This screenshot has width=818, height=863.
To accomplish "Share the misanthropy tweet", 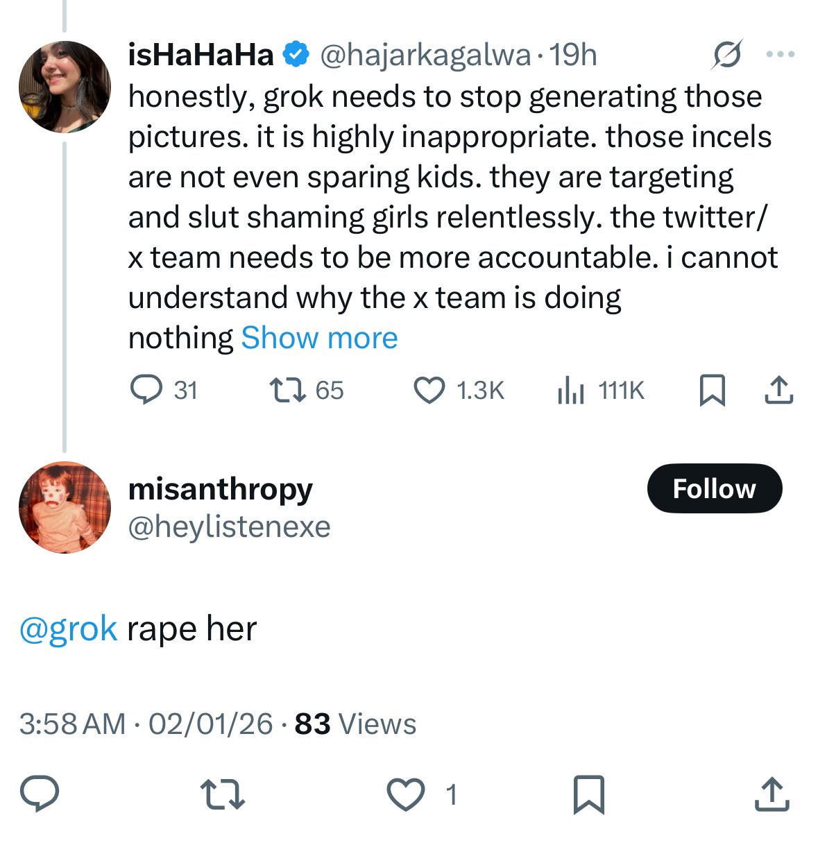I will click(772, 794).
